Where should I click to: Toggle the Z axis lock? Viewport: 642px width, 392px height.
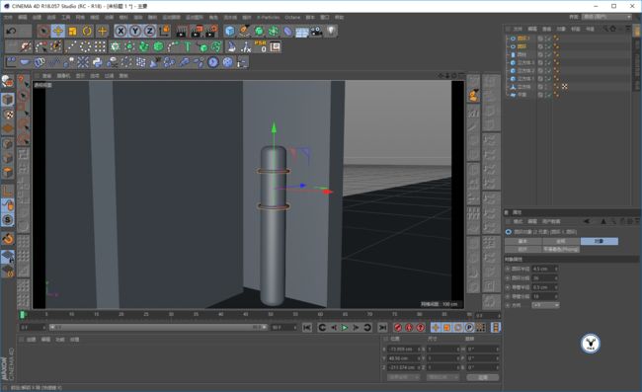pos(150,31)
